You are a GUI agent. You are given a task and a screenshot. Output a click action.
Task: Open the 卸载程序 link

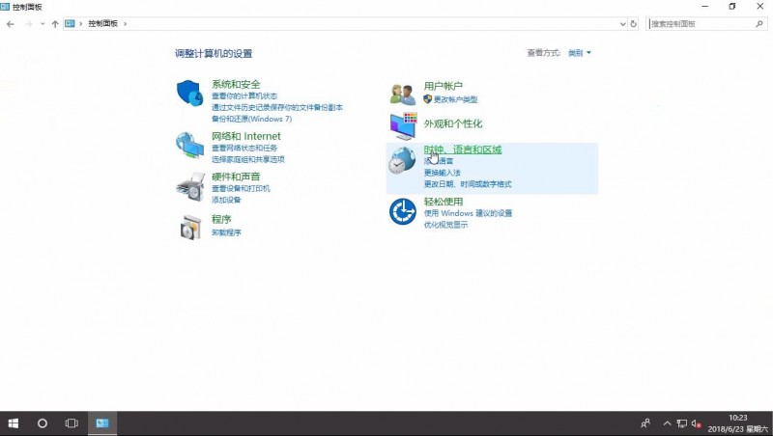(x=226, y=232)
